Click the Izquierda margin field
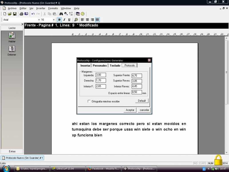This screenshot has width=229, height=172. pyautogui.click(x=101, y=75)
